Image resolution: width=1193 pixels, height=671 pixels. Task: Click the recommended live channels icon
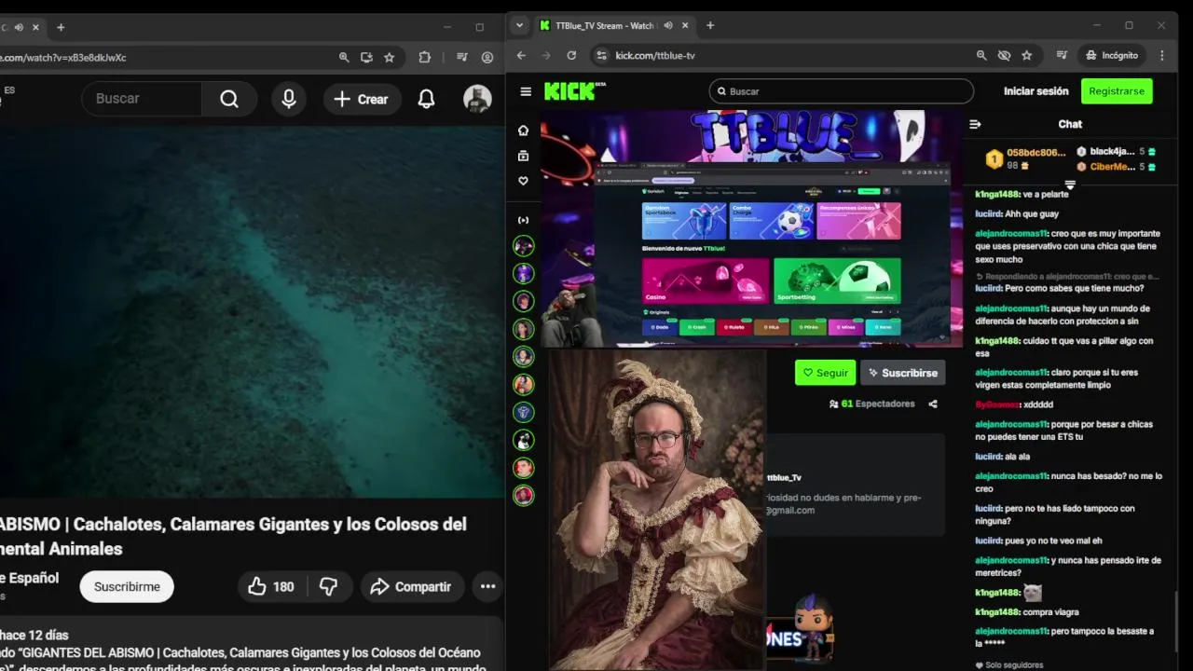click(523, 220)
